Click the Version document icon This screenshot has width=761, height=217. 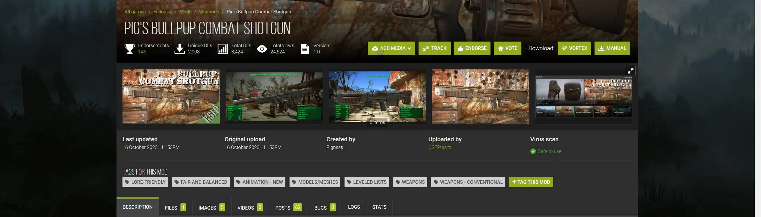point(305,49)
